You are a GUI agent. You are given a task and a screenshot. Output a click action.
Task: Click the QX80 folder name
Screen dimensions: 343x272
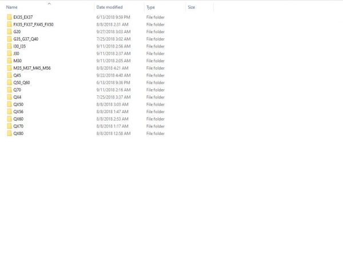(18, 133)
